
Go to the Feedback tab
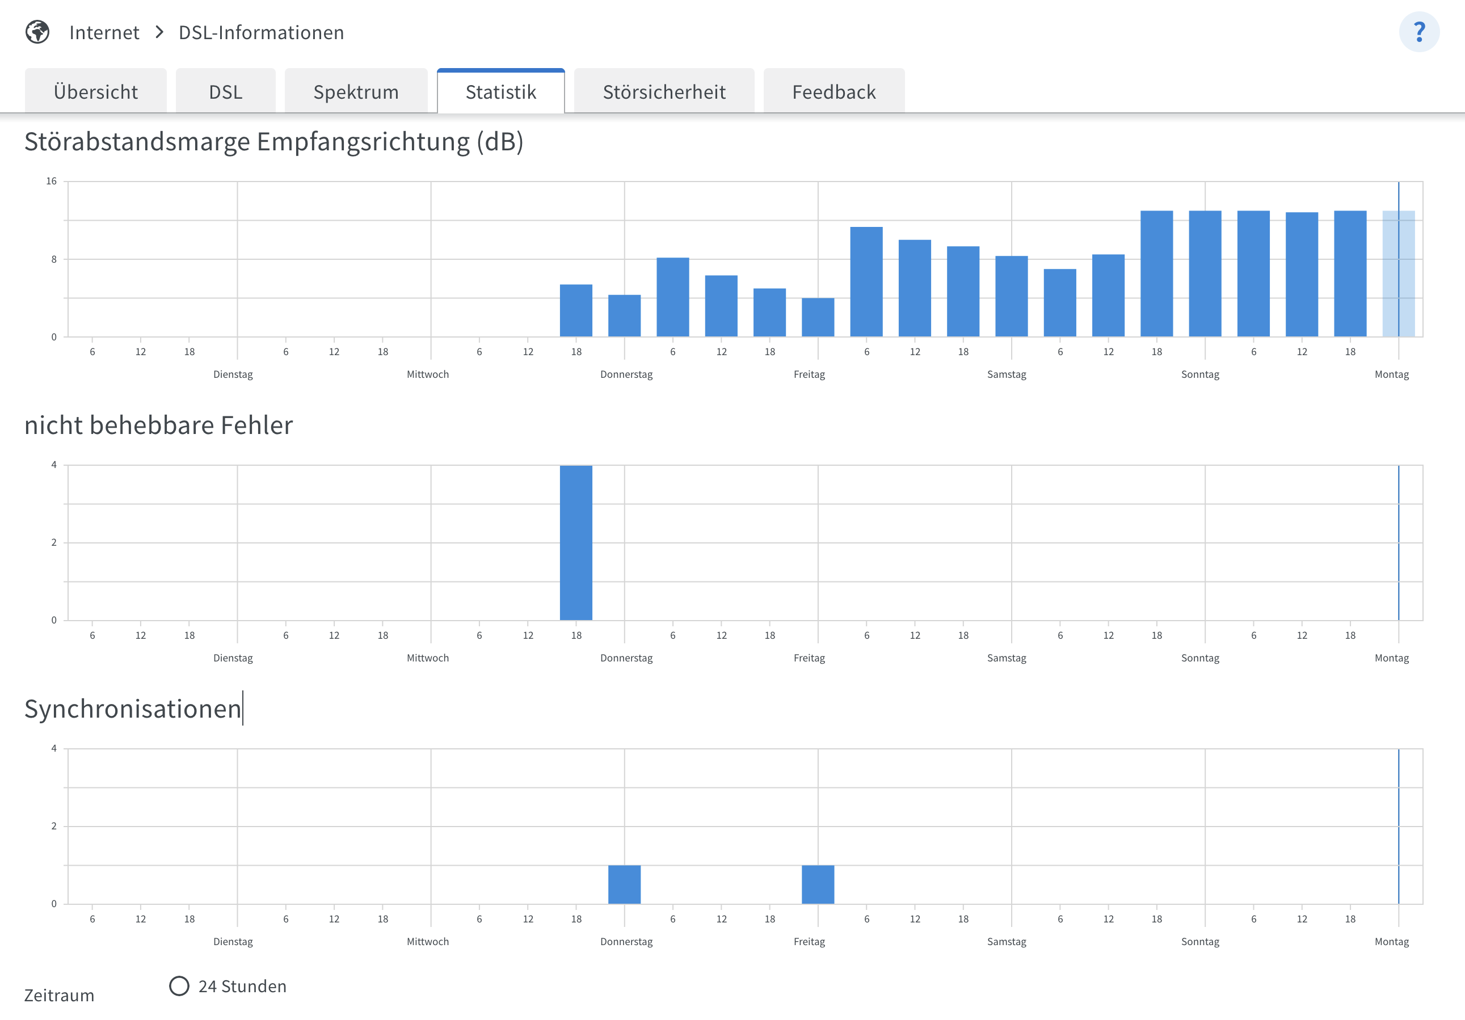(834, 92)
